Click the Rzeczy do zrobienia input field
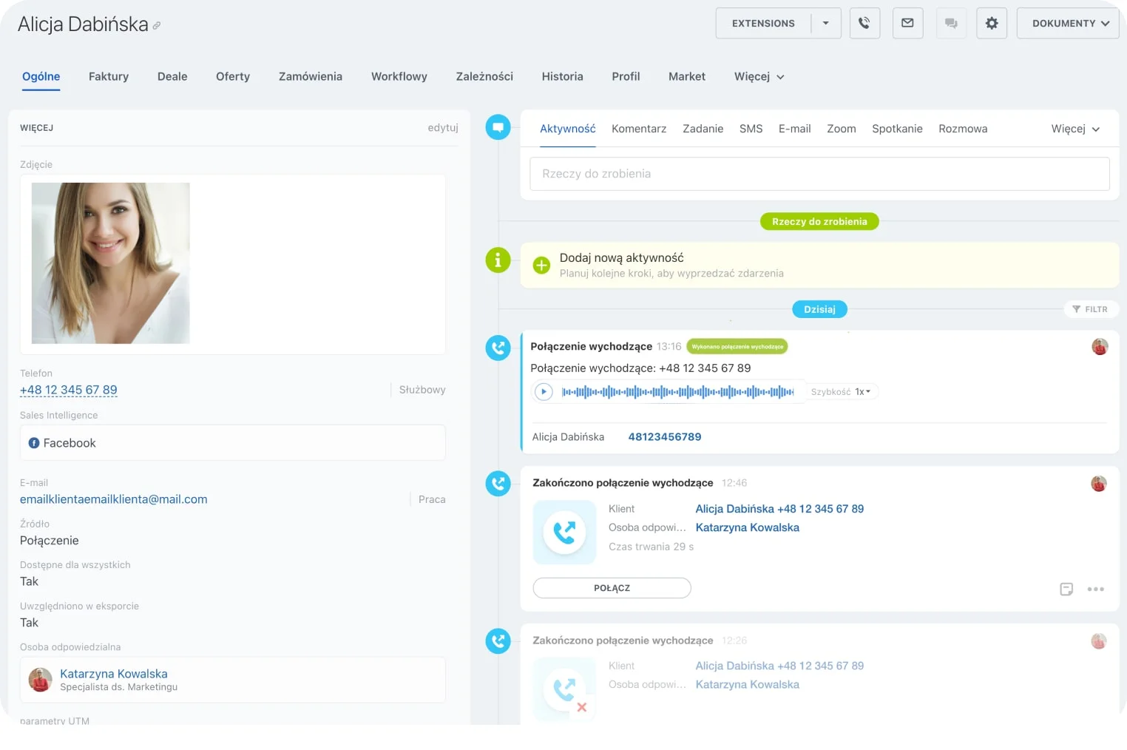Image resolution: width=1127 pixels, height=750 pixels. pos(819,174)
